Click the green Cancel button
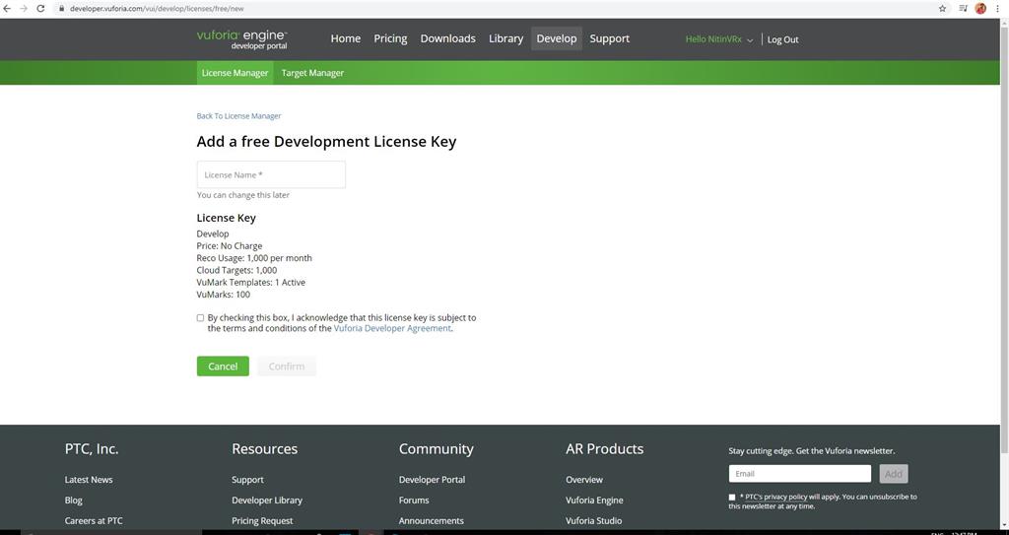The height and width of the screenshot is (535, 1009). click(x=223, y=367)
